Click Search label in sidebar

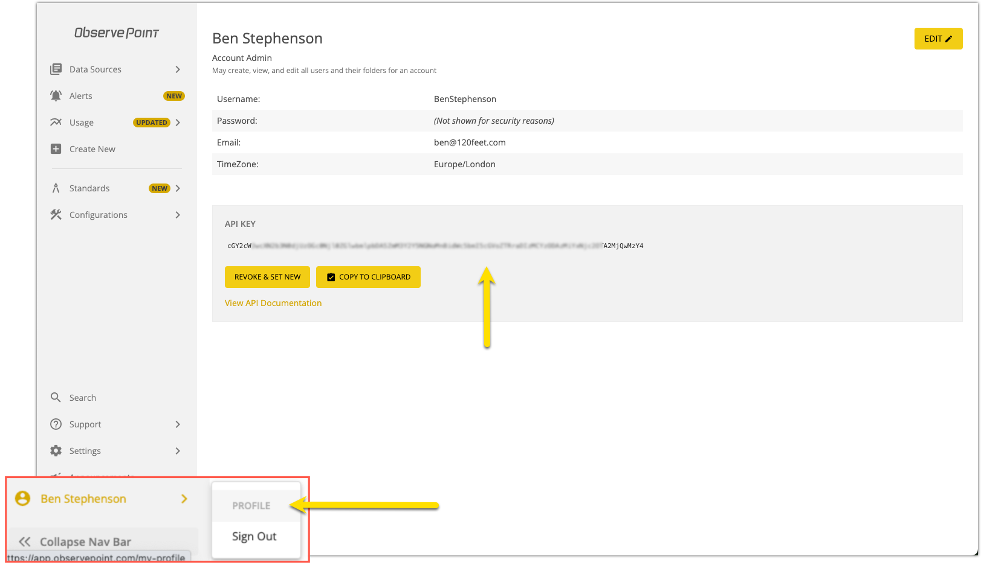tap(83, 398)
